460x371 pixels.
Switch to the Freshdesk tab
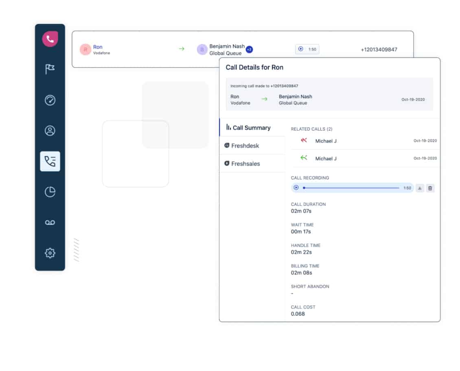tap(252, 146)
